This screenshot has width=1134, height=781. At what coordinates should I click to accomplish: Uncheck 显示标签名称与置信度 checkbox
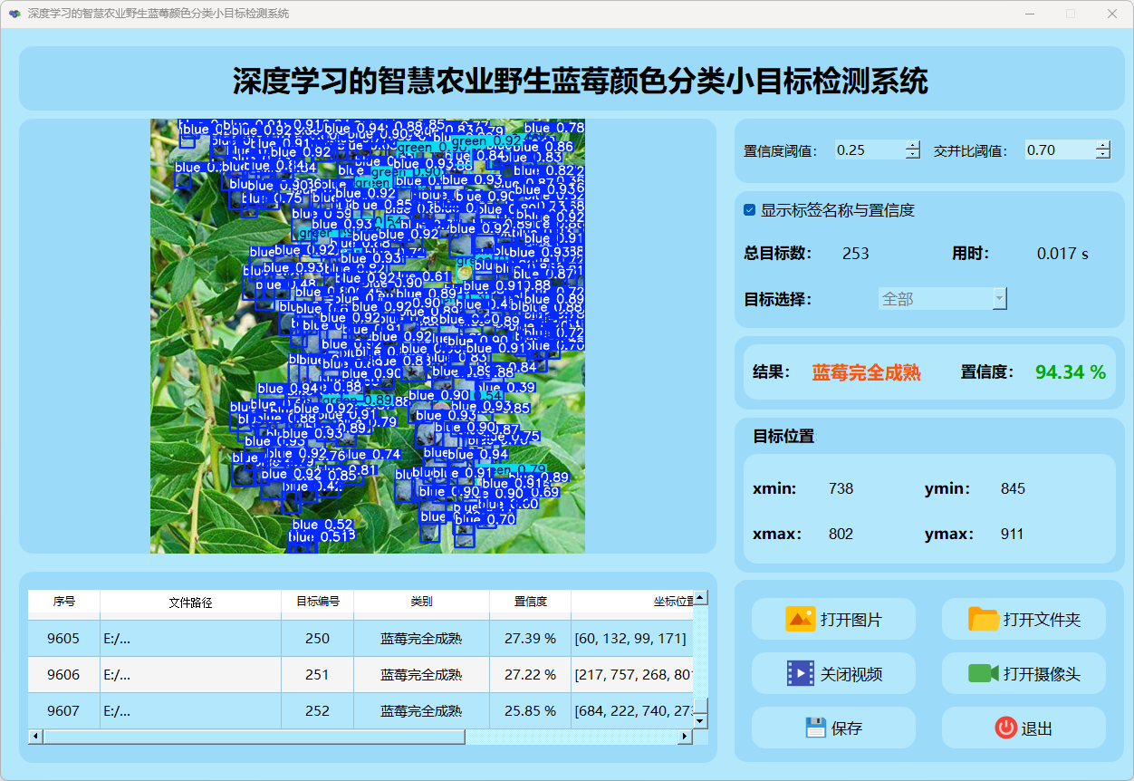750,210
